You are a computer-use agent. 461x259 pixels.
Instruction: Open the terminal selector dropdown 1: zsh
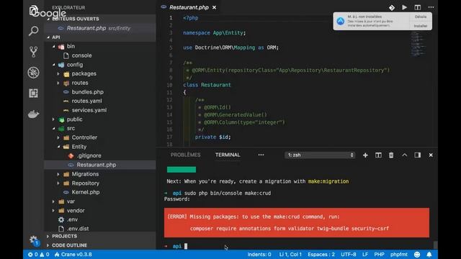tap(320, 155)
